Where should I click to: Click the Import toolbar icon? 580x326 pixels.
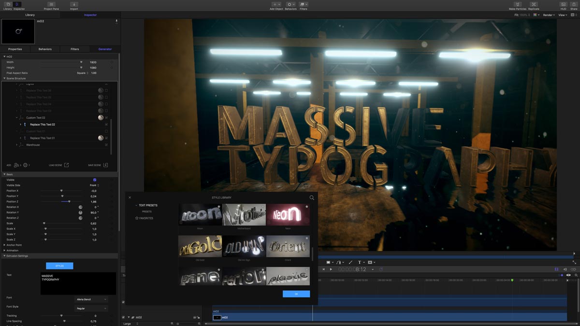click(x=74, y=4)
